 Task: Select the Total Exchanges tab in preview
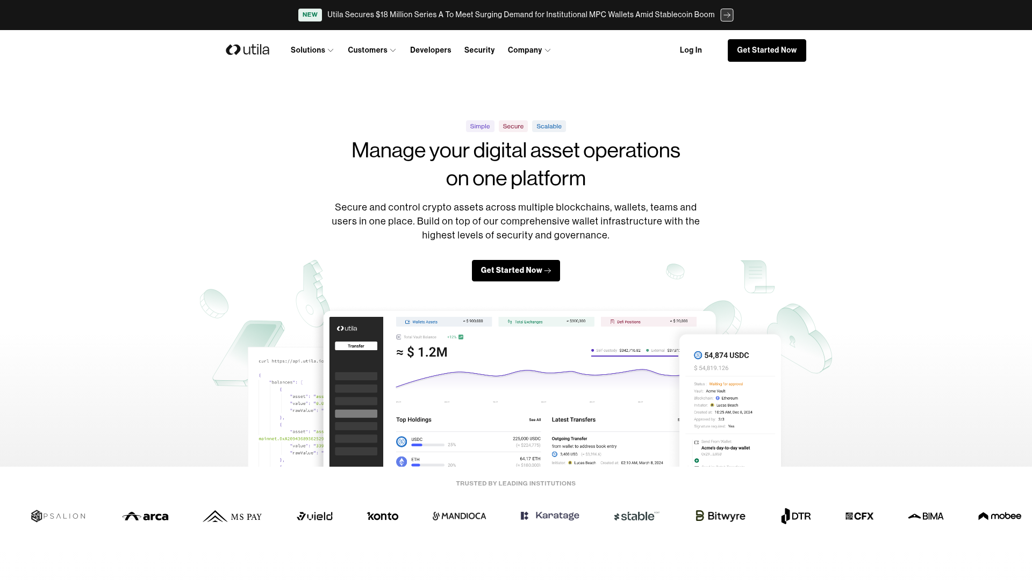(546, 322)
